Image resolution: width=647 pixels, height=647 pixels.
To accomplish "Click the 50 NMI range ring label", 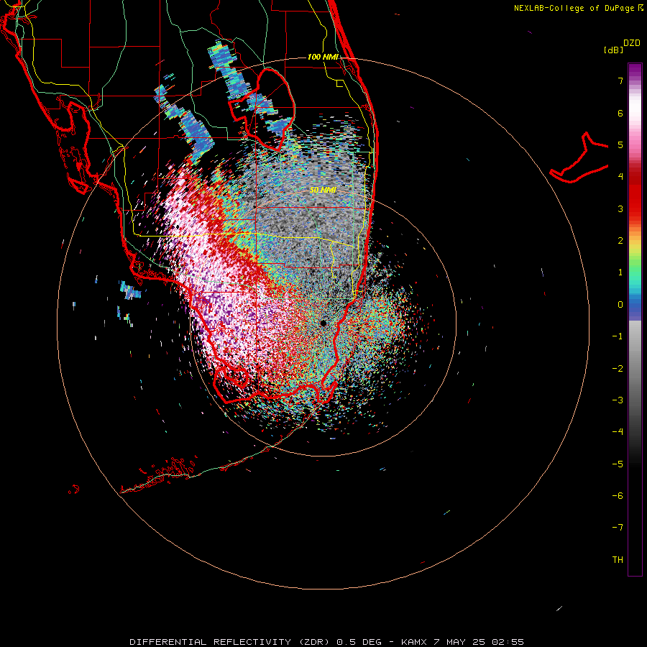I will click(x=323, y=190).
